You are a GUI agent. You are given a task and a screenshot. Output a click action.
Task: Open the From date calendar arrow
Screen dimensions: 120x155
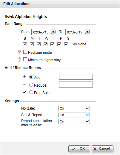pos(53,32)
